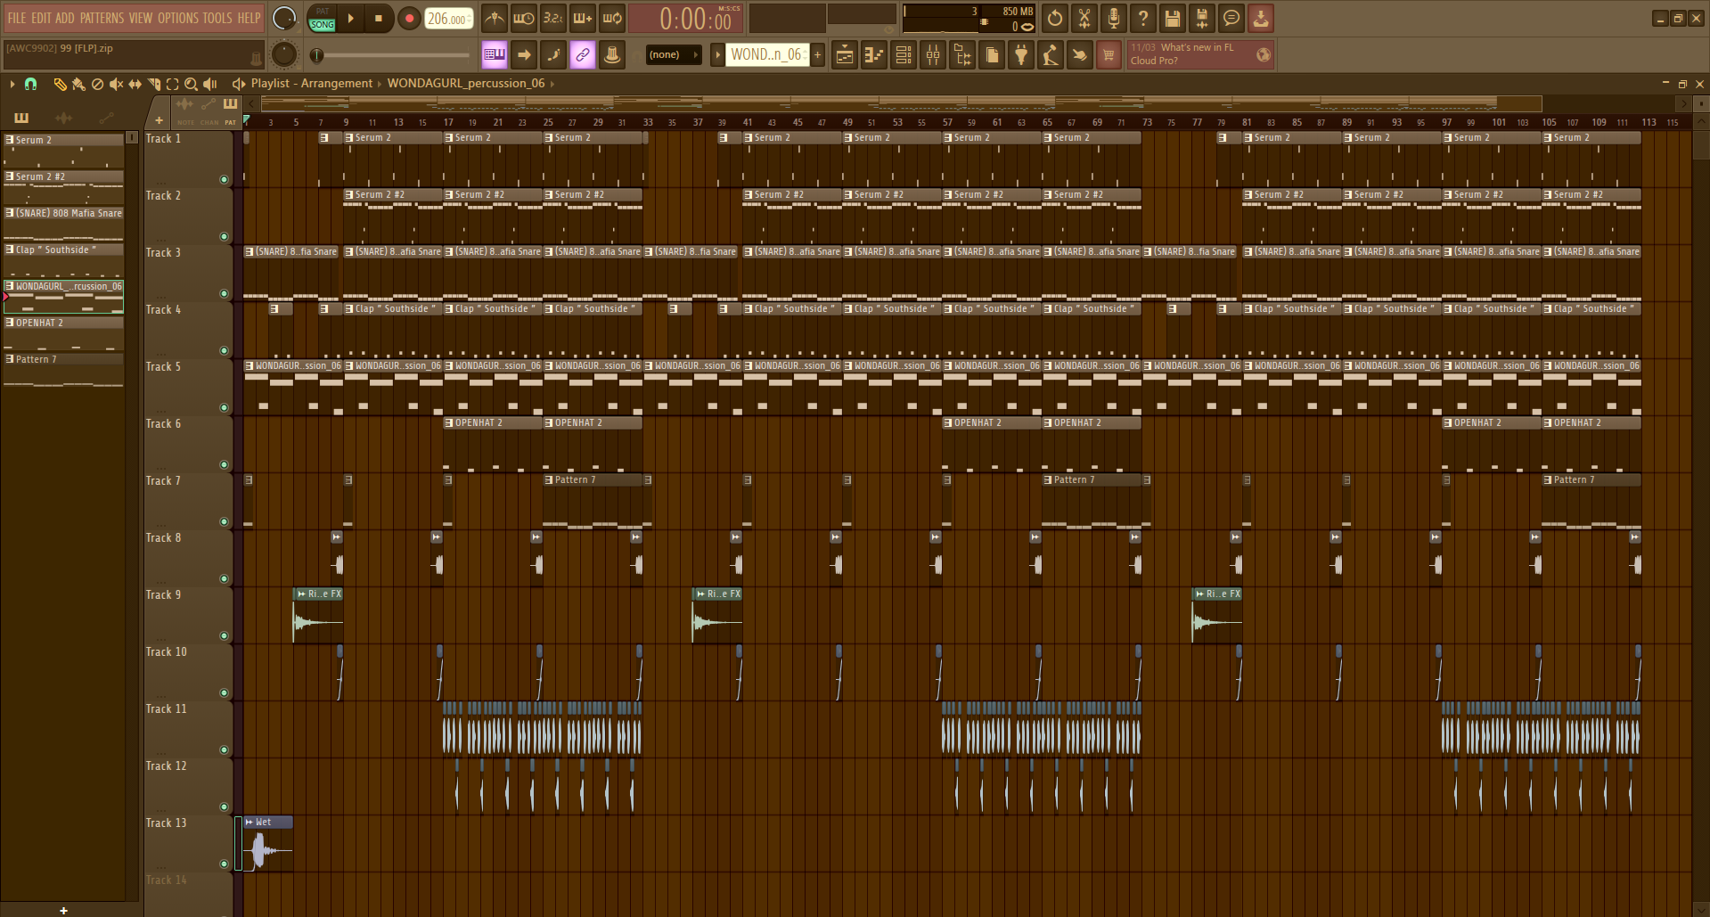Select the Slip tool with double arrows
1710x917 pixels.
tap(135, 84)
